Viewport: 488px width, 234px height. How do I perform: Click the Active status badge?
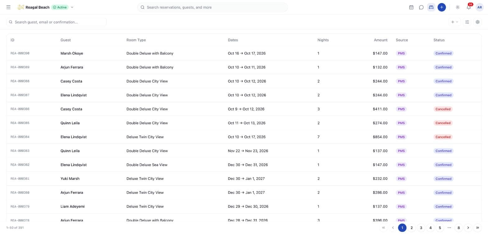click(x=60, y=7)
